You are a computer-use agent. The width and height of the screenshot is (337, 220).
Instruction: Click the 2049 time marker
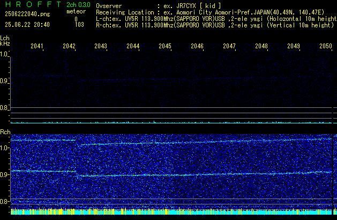pyautogui.click(x=294, y=46)
